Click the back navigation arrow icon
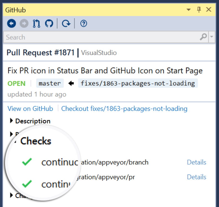 [x=11, y=24]
